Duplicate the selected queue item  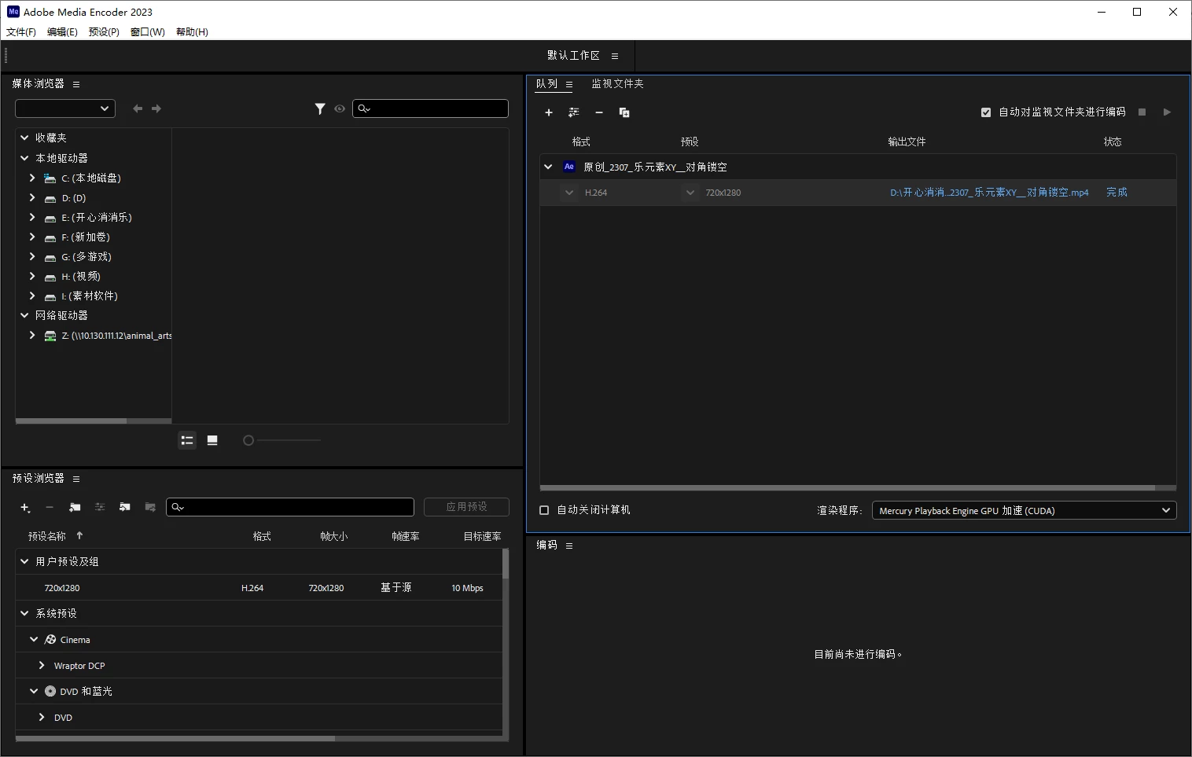(624, 112)
